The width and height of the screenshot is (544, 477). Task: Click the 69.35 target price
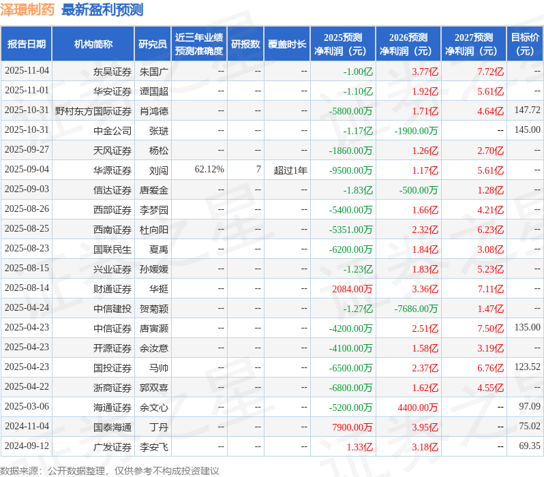coord(530,446)
